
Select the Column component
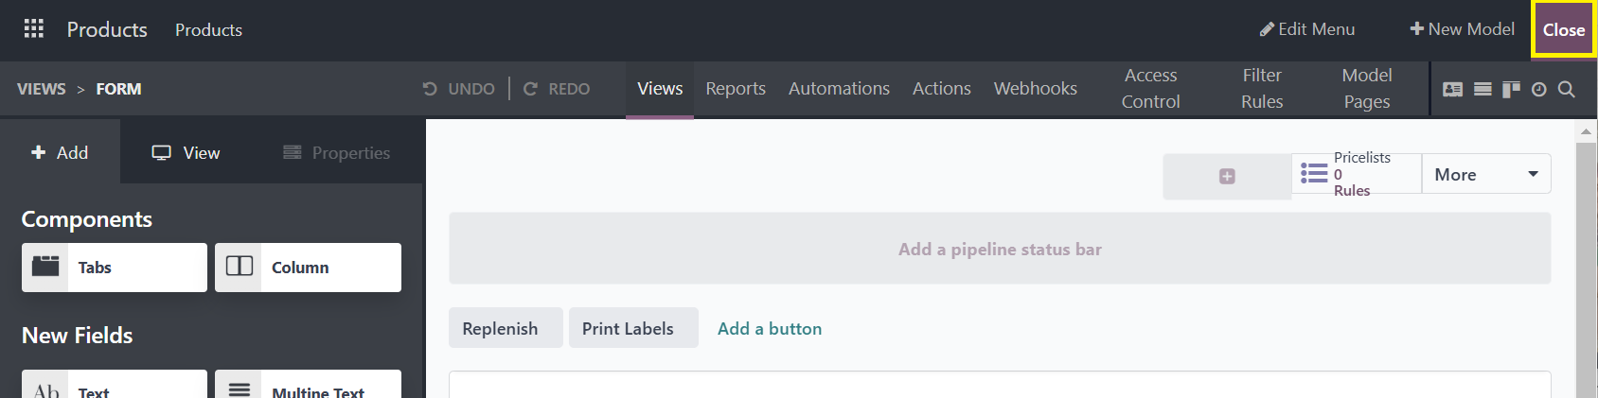pyautogui.click(x=308, y=268)
